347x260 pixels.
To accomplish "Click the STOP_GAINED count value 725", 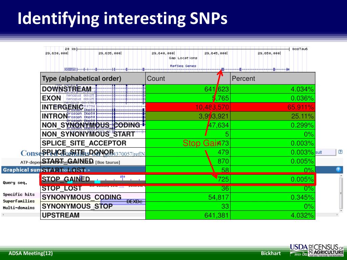I will [223, 179].
